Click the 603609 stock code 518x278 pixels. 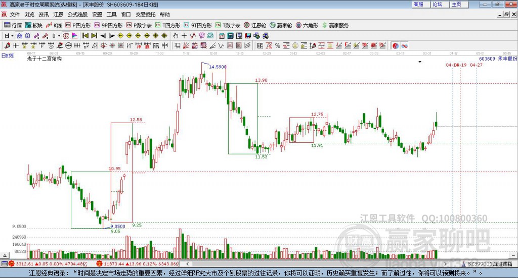(487, 59)
